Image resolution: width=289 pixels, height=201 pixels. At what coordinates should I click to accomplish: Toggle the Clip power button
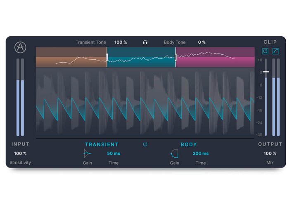click(265, 51)
